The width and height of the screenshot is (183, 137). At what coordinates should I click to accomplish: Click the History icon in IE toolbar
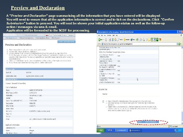tap(137, 40)
